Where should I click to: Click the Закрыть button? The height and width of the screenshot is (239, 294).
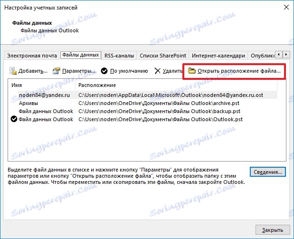tap(273, 230)
